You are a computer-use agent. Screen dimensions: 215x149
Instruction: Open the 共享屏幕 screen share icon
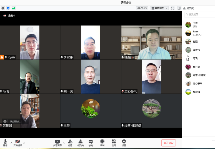[x=57, y=142]
